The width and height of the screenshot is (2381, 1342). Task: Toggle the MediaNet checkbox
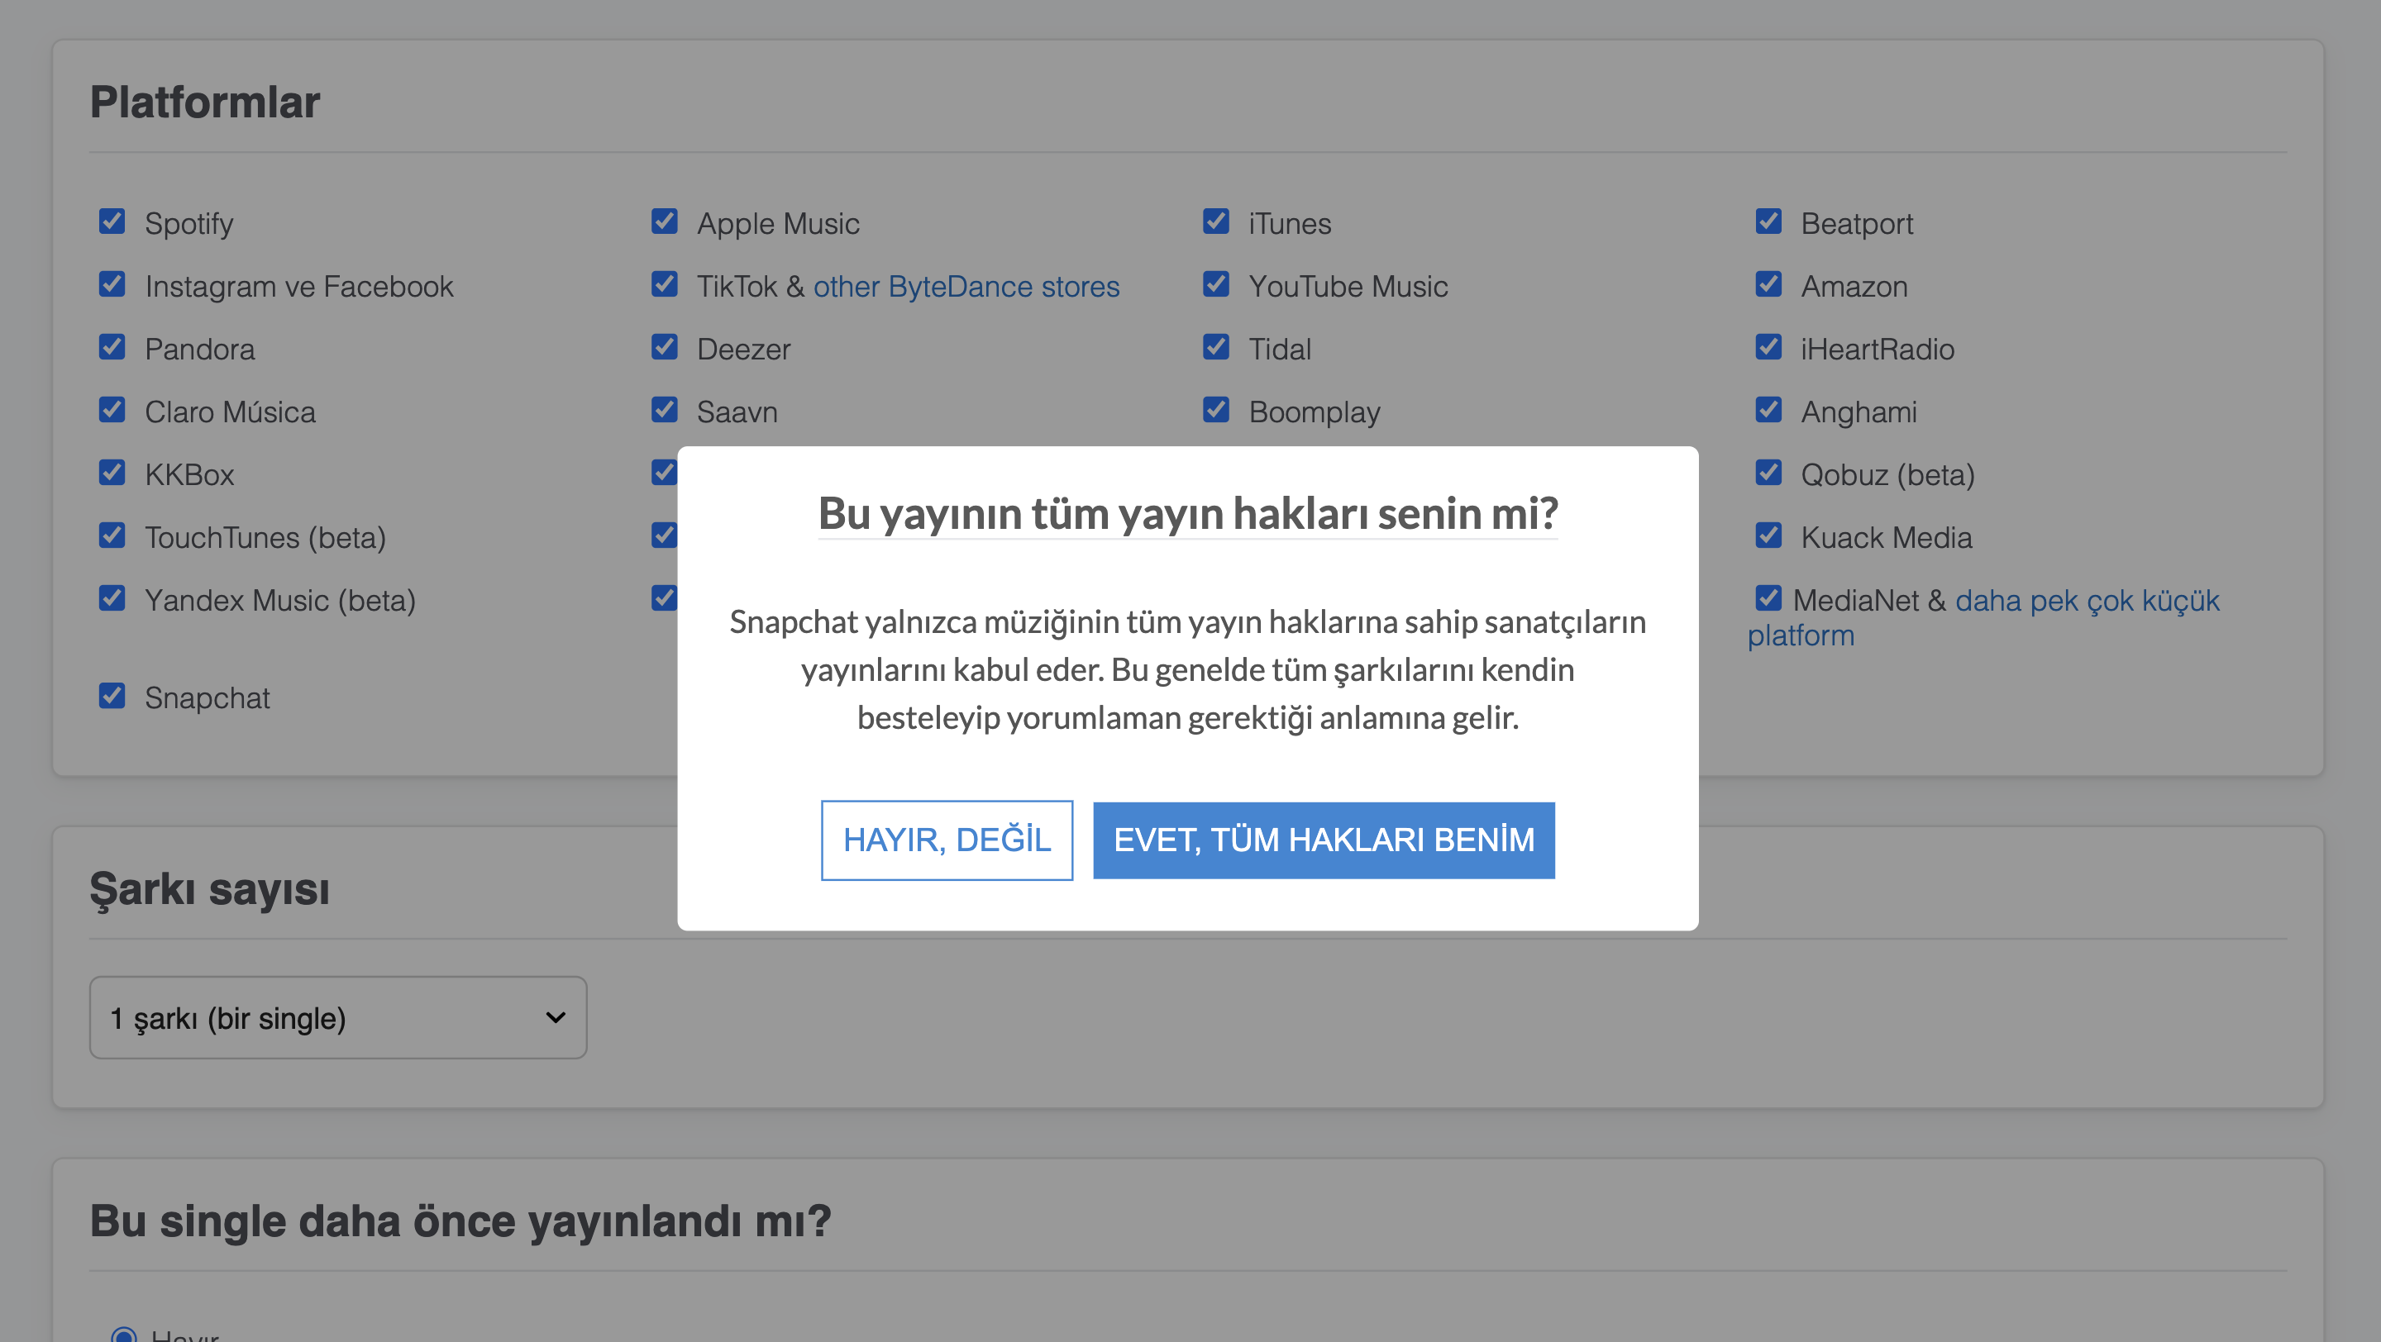point(1769,598)
